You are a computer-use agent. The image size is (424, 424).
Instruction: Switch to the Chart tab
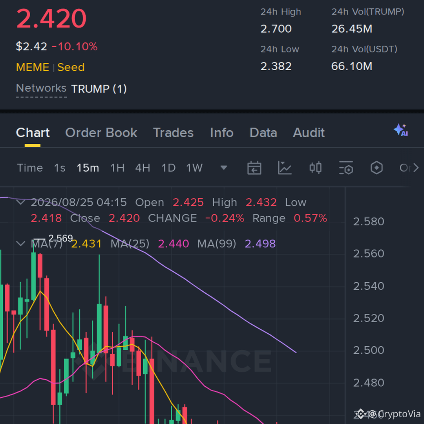pyautogui.click(x=33, y=133)
